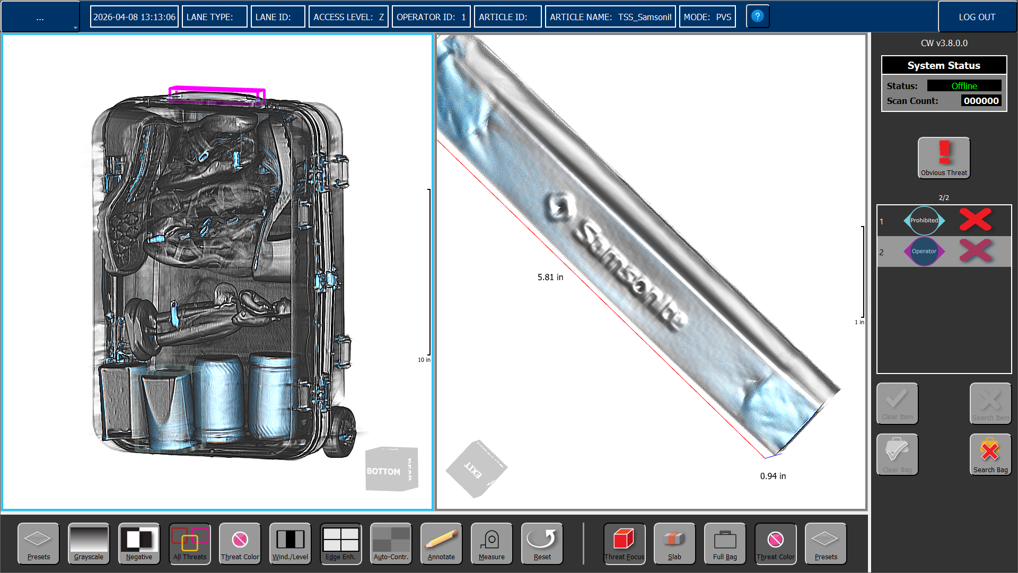Viewport: 1018px width, 573px height.
Task: Open the top-left ellipsis dropdown menu
Action: pos(40,17)
